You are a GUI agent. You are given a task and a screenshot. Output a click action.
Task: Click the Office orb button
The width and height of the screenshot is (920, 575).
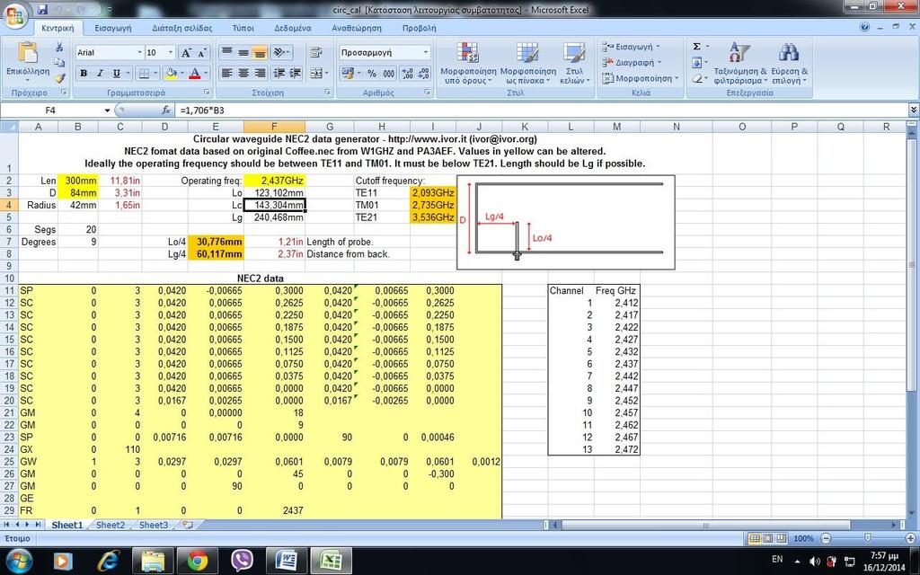point(16,16)
